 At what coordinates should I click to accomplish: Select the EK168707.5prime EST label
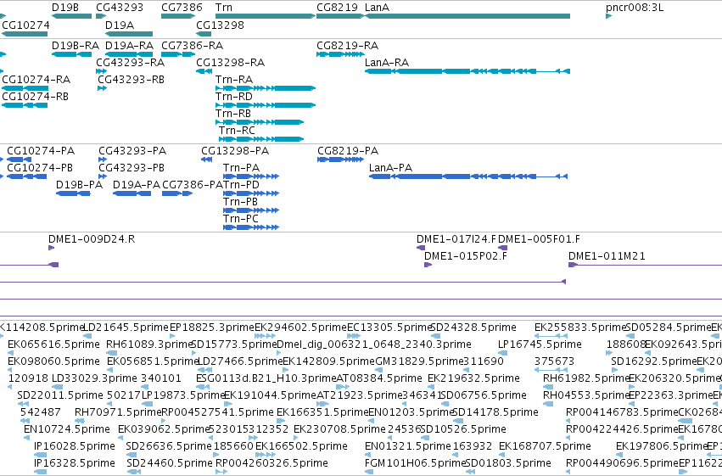pos(545,446)
